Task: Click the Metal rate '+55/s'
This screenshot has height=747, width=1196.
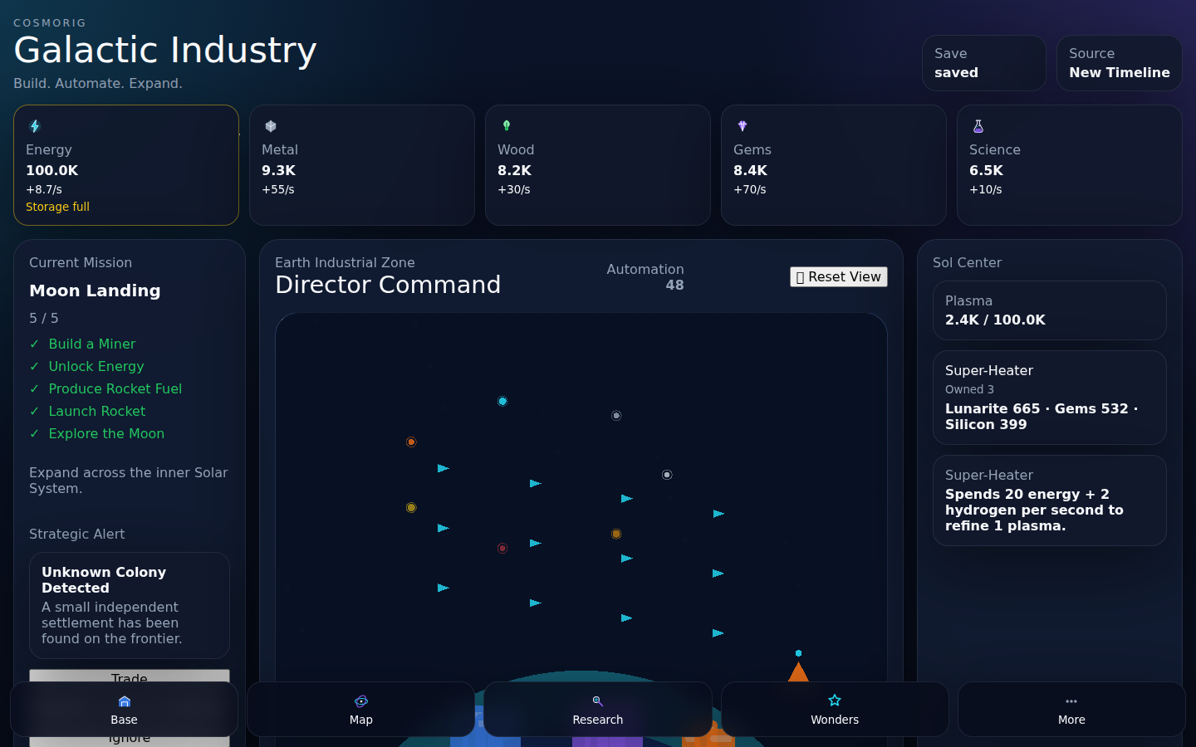Action: point(278,189)
